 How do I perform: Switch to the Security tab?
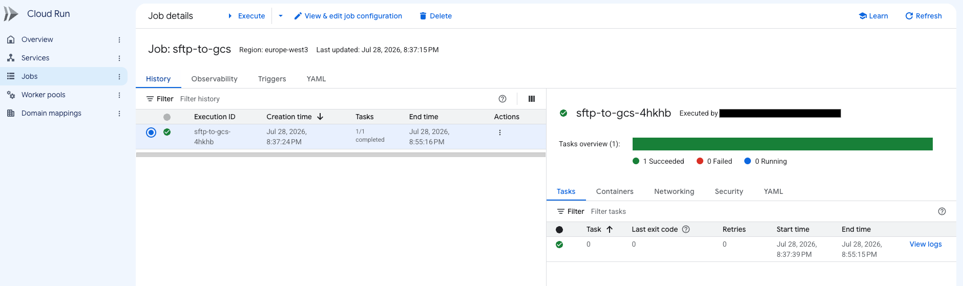pyautogui.click(x=729, y=191)
